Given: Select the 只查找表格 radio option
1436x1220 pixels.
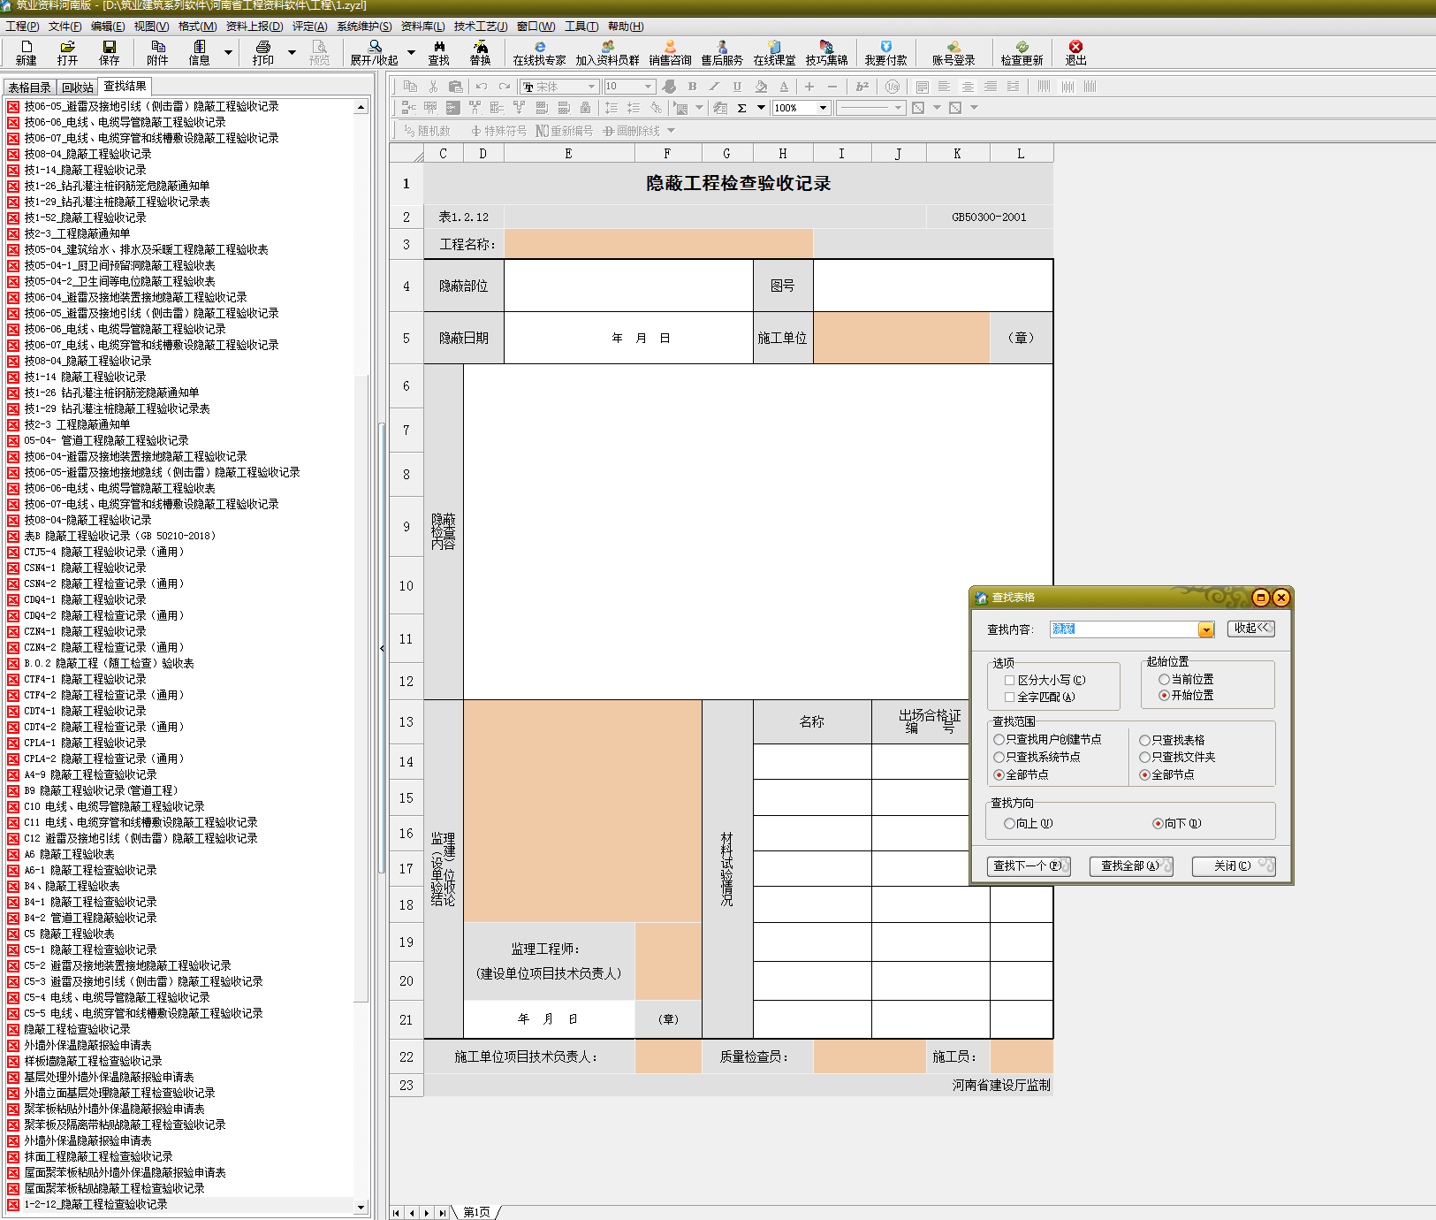Looking at the screenshot, I should click(1144, 740).
